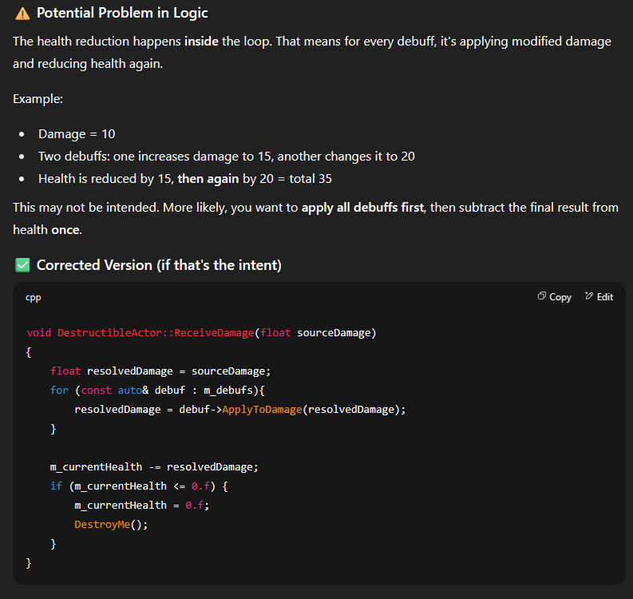The height and width of the screenshot is (599, 633).
Task: Click 'DestructibleActor::ReceiveDamage' in the code
Action: coord(156,333)
